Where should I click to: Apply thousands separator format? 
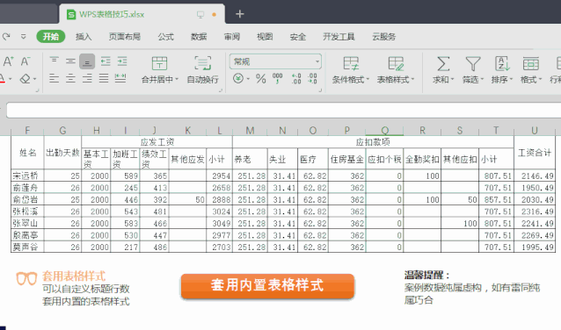click(277, 79)
